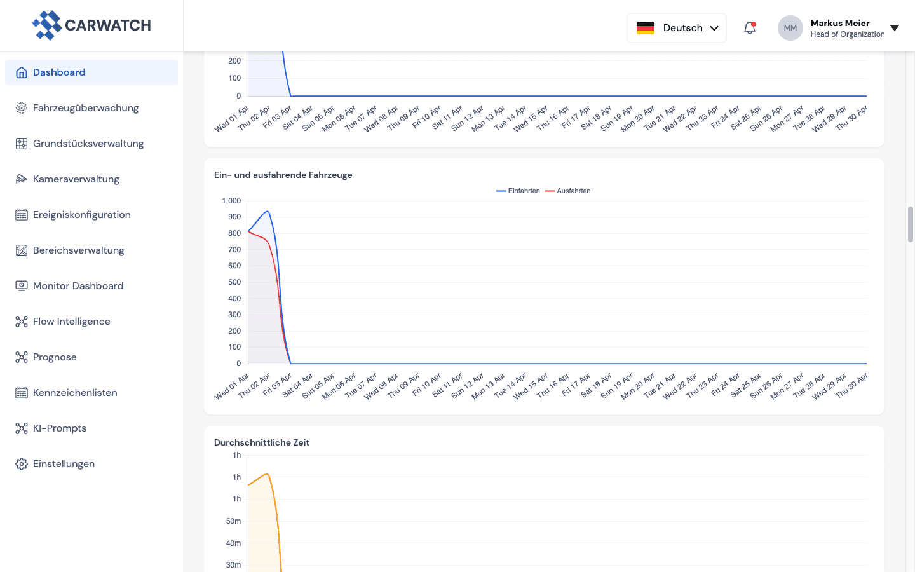Viewport: 915px width, 572px height.
Task: Open Kennzeichenlisten from the sidebar menu
Action: (75, 392)
